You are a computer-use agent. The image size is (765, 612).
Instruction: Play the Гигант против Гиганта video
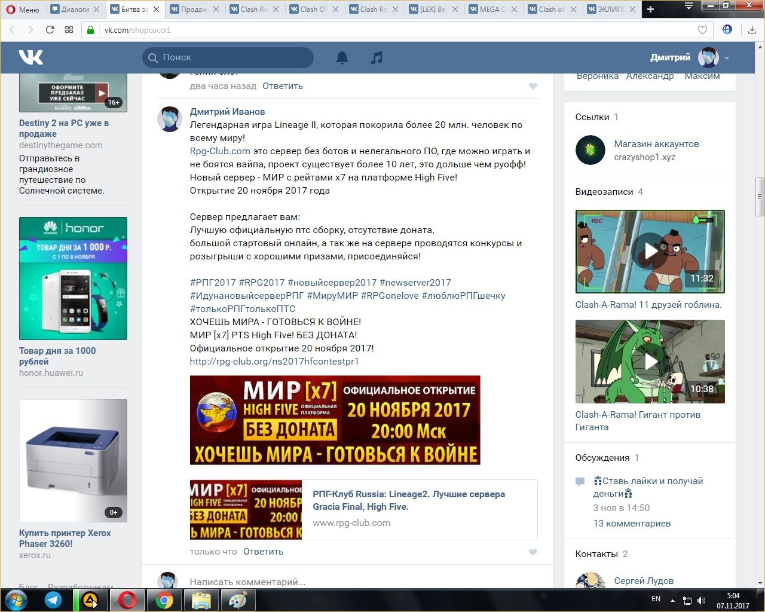pos(650,362)
